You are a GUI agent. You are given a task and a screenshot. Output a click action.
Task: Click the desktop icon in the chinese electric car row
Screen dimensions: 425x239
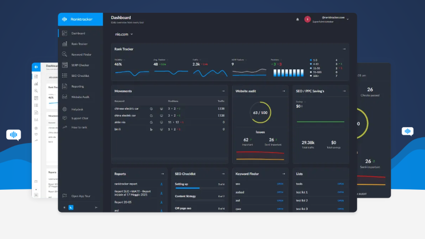[161, 109]
